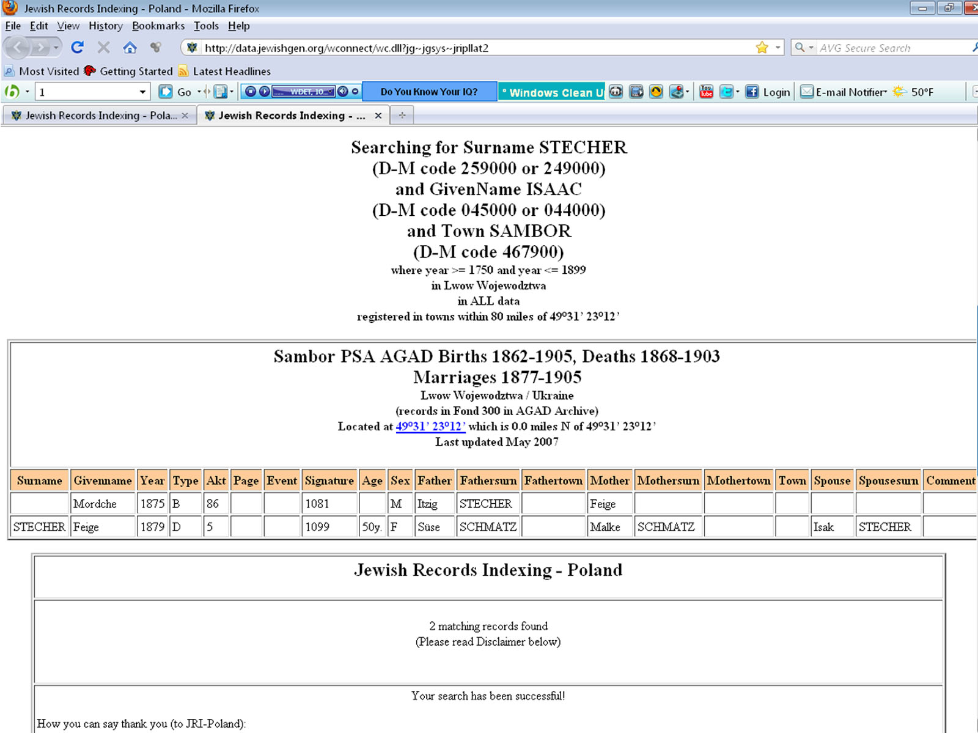Expand the green logo toolbar dropdown arrow

[27, 92]
